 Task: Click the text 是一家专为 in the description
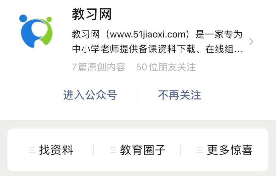pos(219,34)
